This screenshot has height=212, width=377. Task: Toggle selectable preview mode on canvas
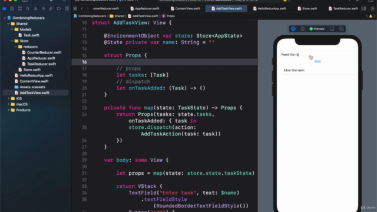(x=303, y=29)
